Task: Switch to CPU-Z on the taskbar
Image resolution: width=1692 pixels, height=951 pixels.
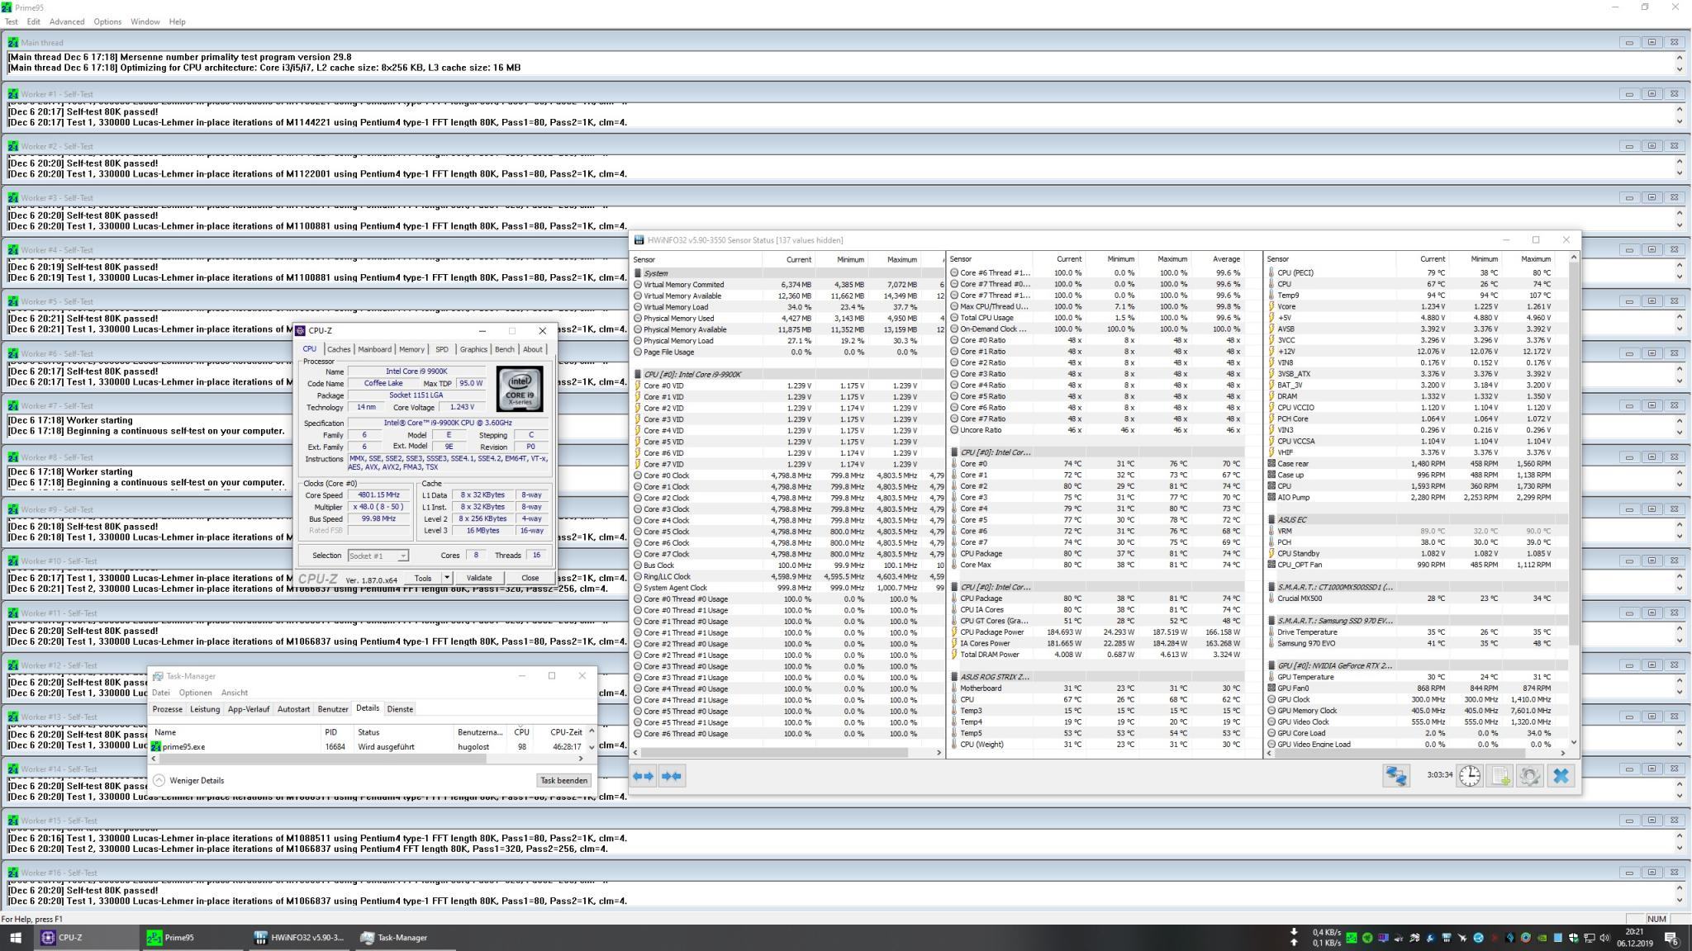Action: [x=88, y=938]
